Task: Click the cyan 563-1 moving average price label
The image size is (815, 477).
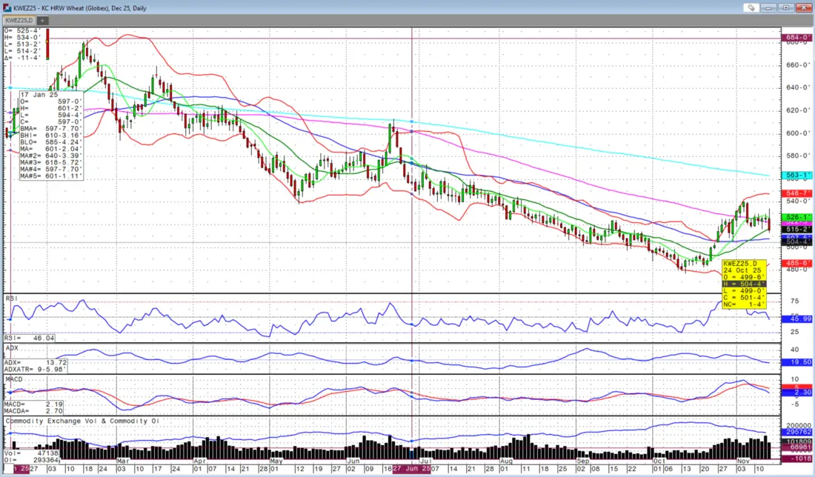Action: (796, 176)
